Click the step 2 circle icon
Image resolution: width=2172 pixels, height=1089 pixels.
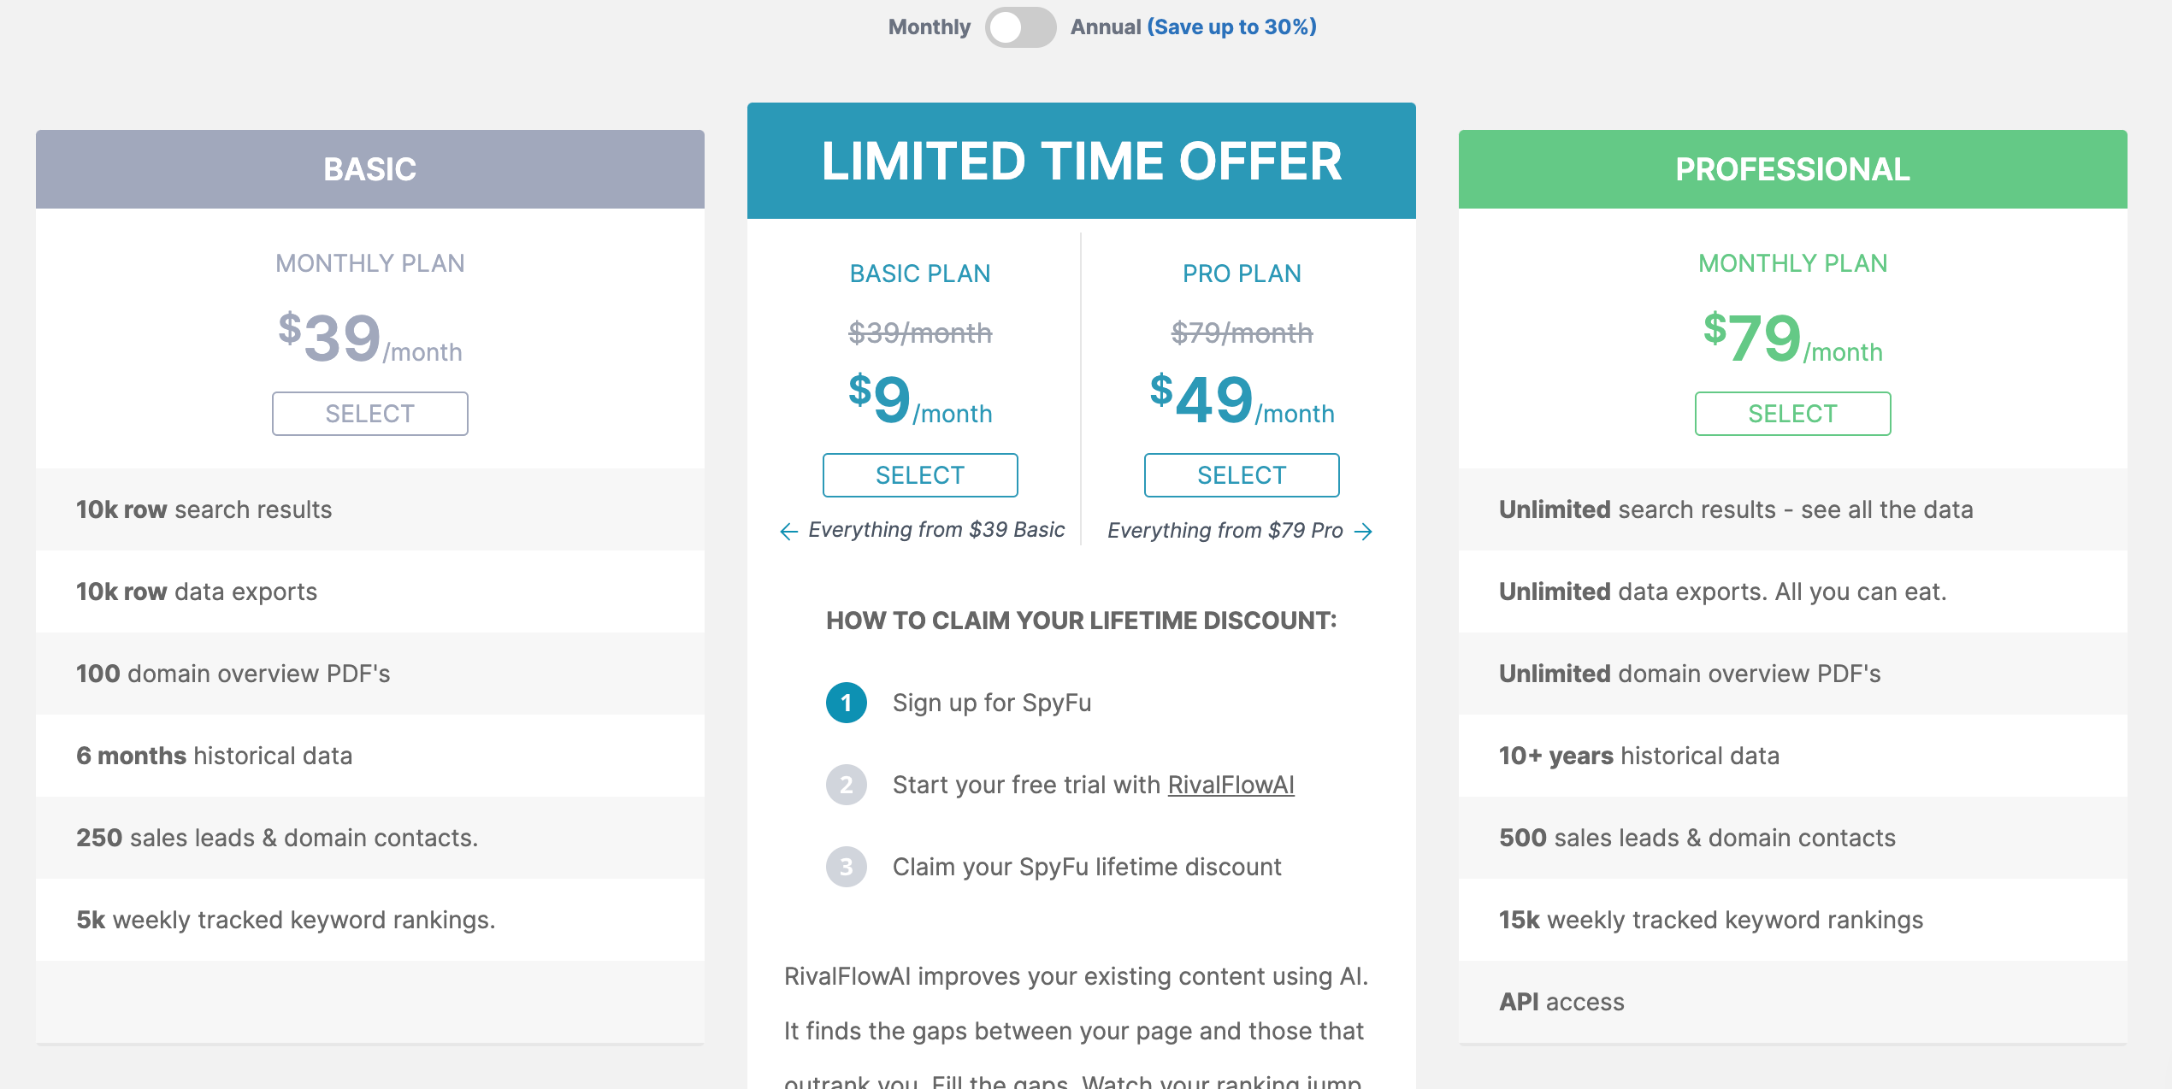(847, 785)
